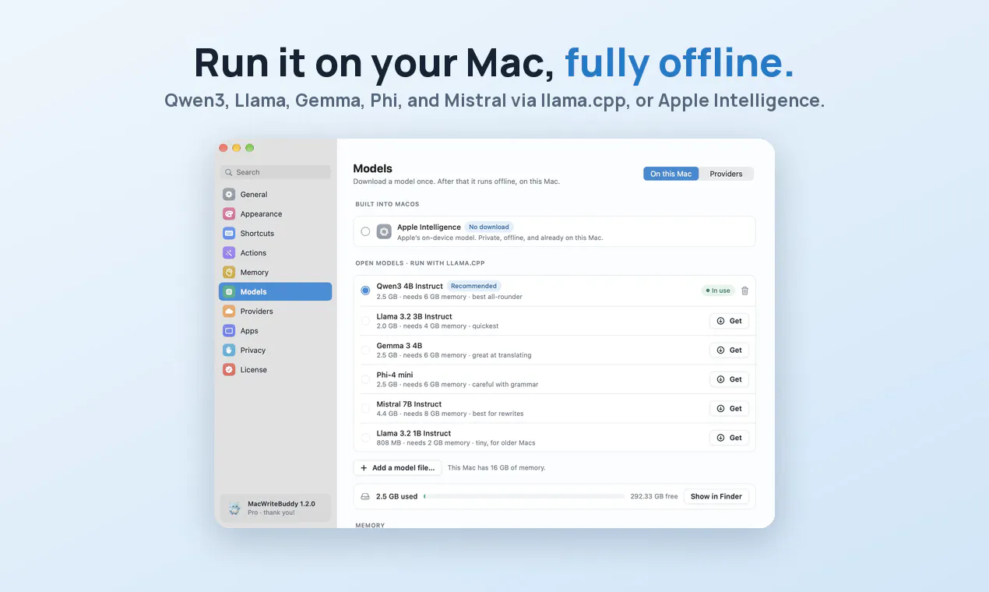
Task: Open the Providers item in the sidebar
Action: coord(275,312)
